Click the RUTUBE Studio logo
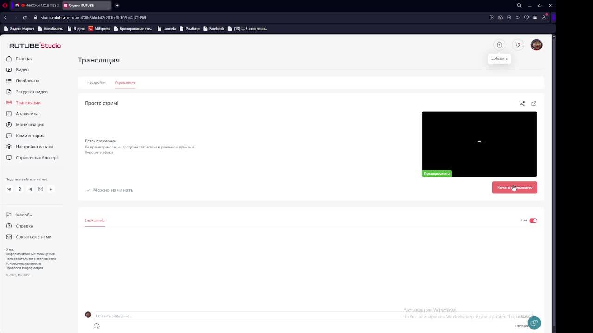 click(35, 45)
